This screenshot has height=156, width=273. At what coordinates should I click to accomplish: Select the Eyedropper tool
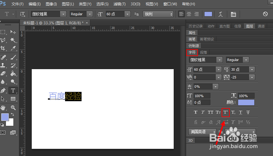13,48
